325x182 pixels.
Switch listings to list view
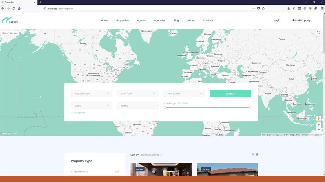(x=253, y=155)
